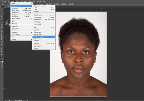
Task: Select the Eyedropper tool
Action: coord(2,22)
